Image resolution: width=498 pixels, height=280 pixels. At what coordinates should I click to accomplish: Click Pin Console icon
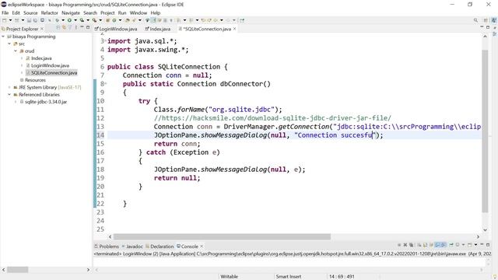[x=451, y=245]
